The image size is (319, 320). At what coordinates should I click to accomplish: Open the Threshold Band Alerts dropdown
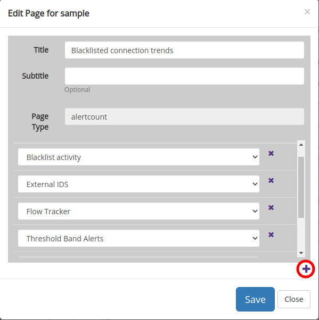(x=138, y=238)
